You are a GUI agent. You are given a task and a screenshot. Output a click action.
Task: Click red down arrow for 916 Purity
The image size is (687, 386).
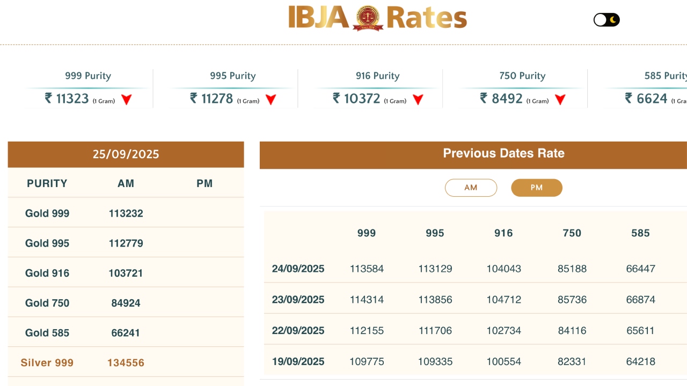click(x=418, y=99)
